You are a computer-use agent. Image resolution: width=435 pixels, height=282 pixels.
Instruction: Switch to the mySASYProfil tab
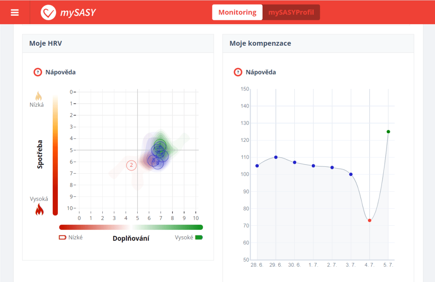pos(291,12)
